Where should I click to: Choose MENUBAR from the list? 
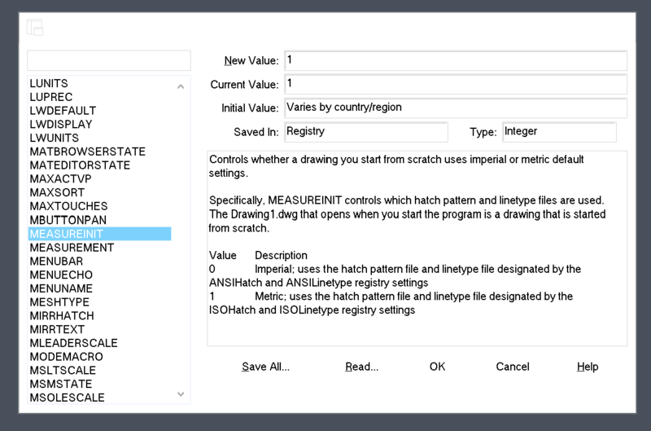pyautogui.click(x=58, y=262)
